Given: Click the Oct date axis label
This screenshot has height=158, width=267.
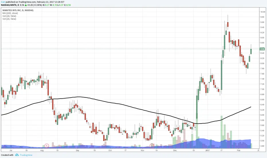Looking at the screenshot, I should (110, 151).
